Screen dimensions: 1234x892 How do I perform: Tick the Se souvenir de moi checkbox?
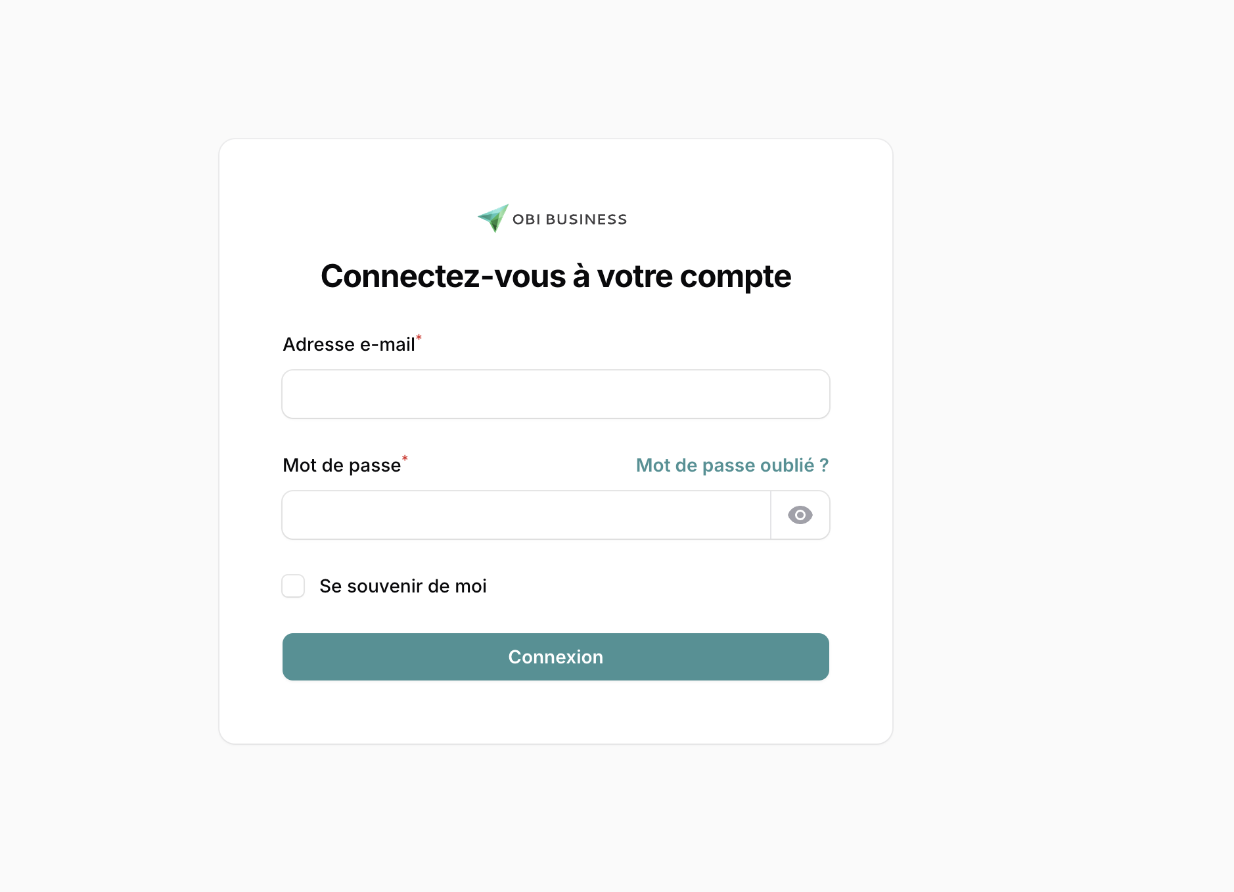[x=293, y=586]
